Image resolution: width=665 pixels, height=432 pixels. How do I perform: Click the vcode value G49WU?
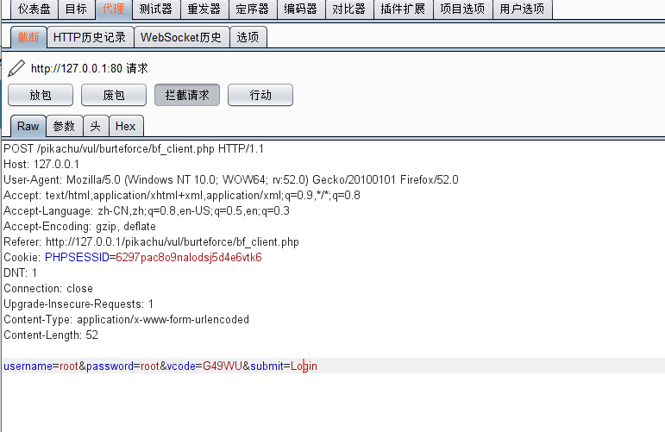(x=223, y=366)
